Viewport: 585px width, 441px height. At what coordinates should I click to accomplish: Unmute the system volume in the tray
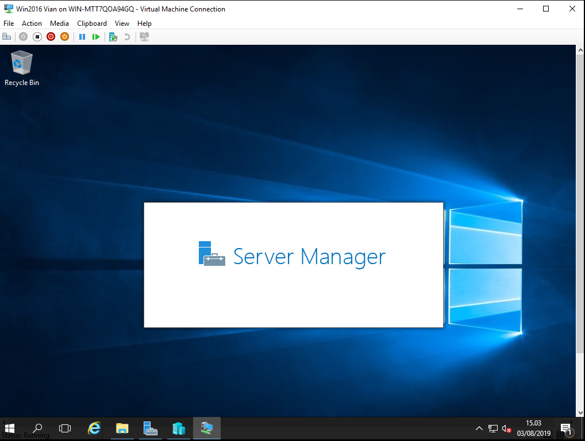[x=506, y=428]
